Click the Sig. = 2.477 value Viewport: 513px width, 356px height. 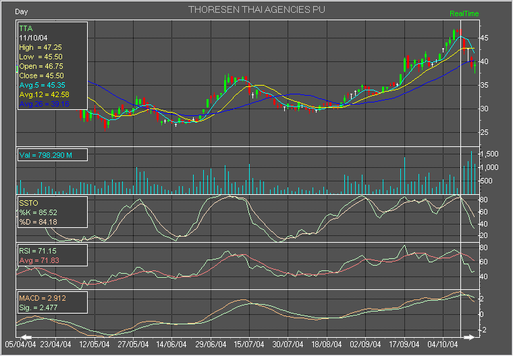38,308
